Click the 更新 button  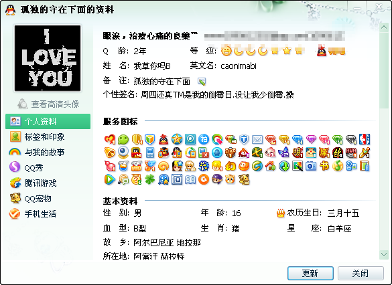[x=310, y=273]
